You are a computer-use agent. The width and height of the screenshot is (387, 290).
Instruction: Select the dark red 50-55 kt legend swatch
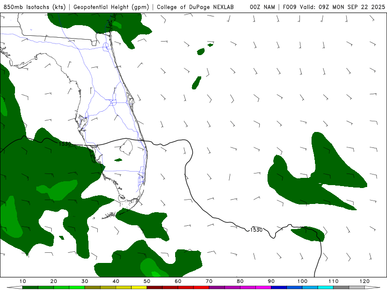(154, 288)
